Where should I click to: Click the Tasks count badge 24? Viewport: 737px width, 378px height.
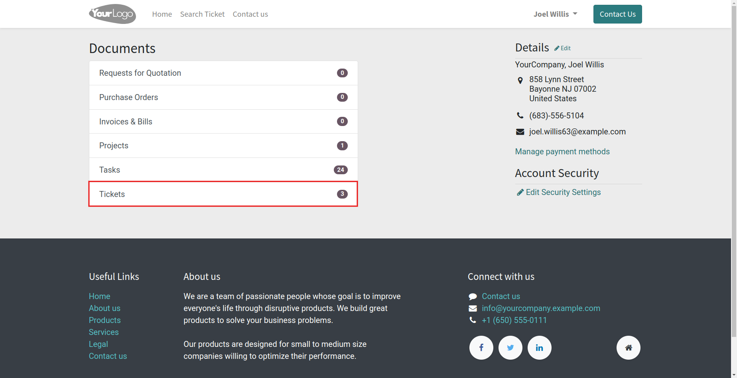pyautogui.click(x=341, y=170)
